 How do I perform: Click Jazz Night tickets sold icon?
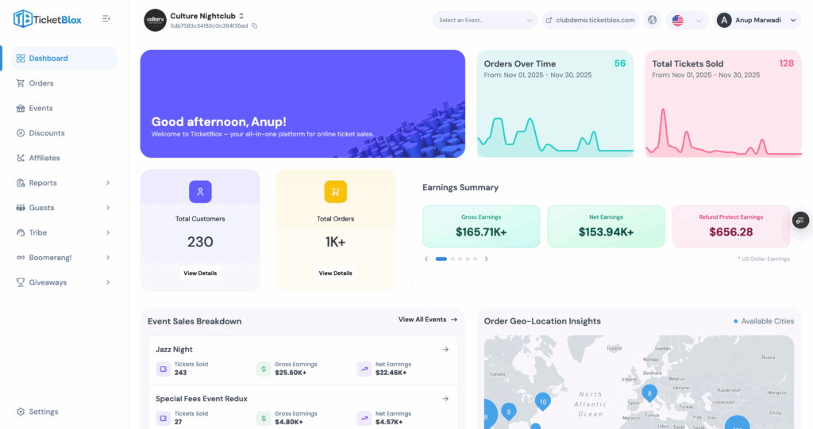click(164, 369)
